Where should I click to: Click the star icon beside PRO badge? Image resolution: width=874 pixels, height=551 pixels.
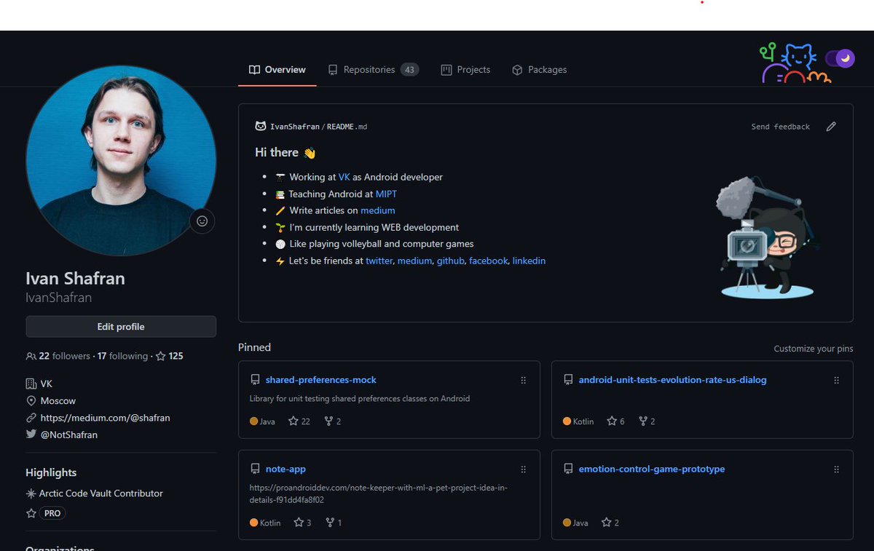point(31,513)
